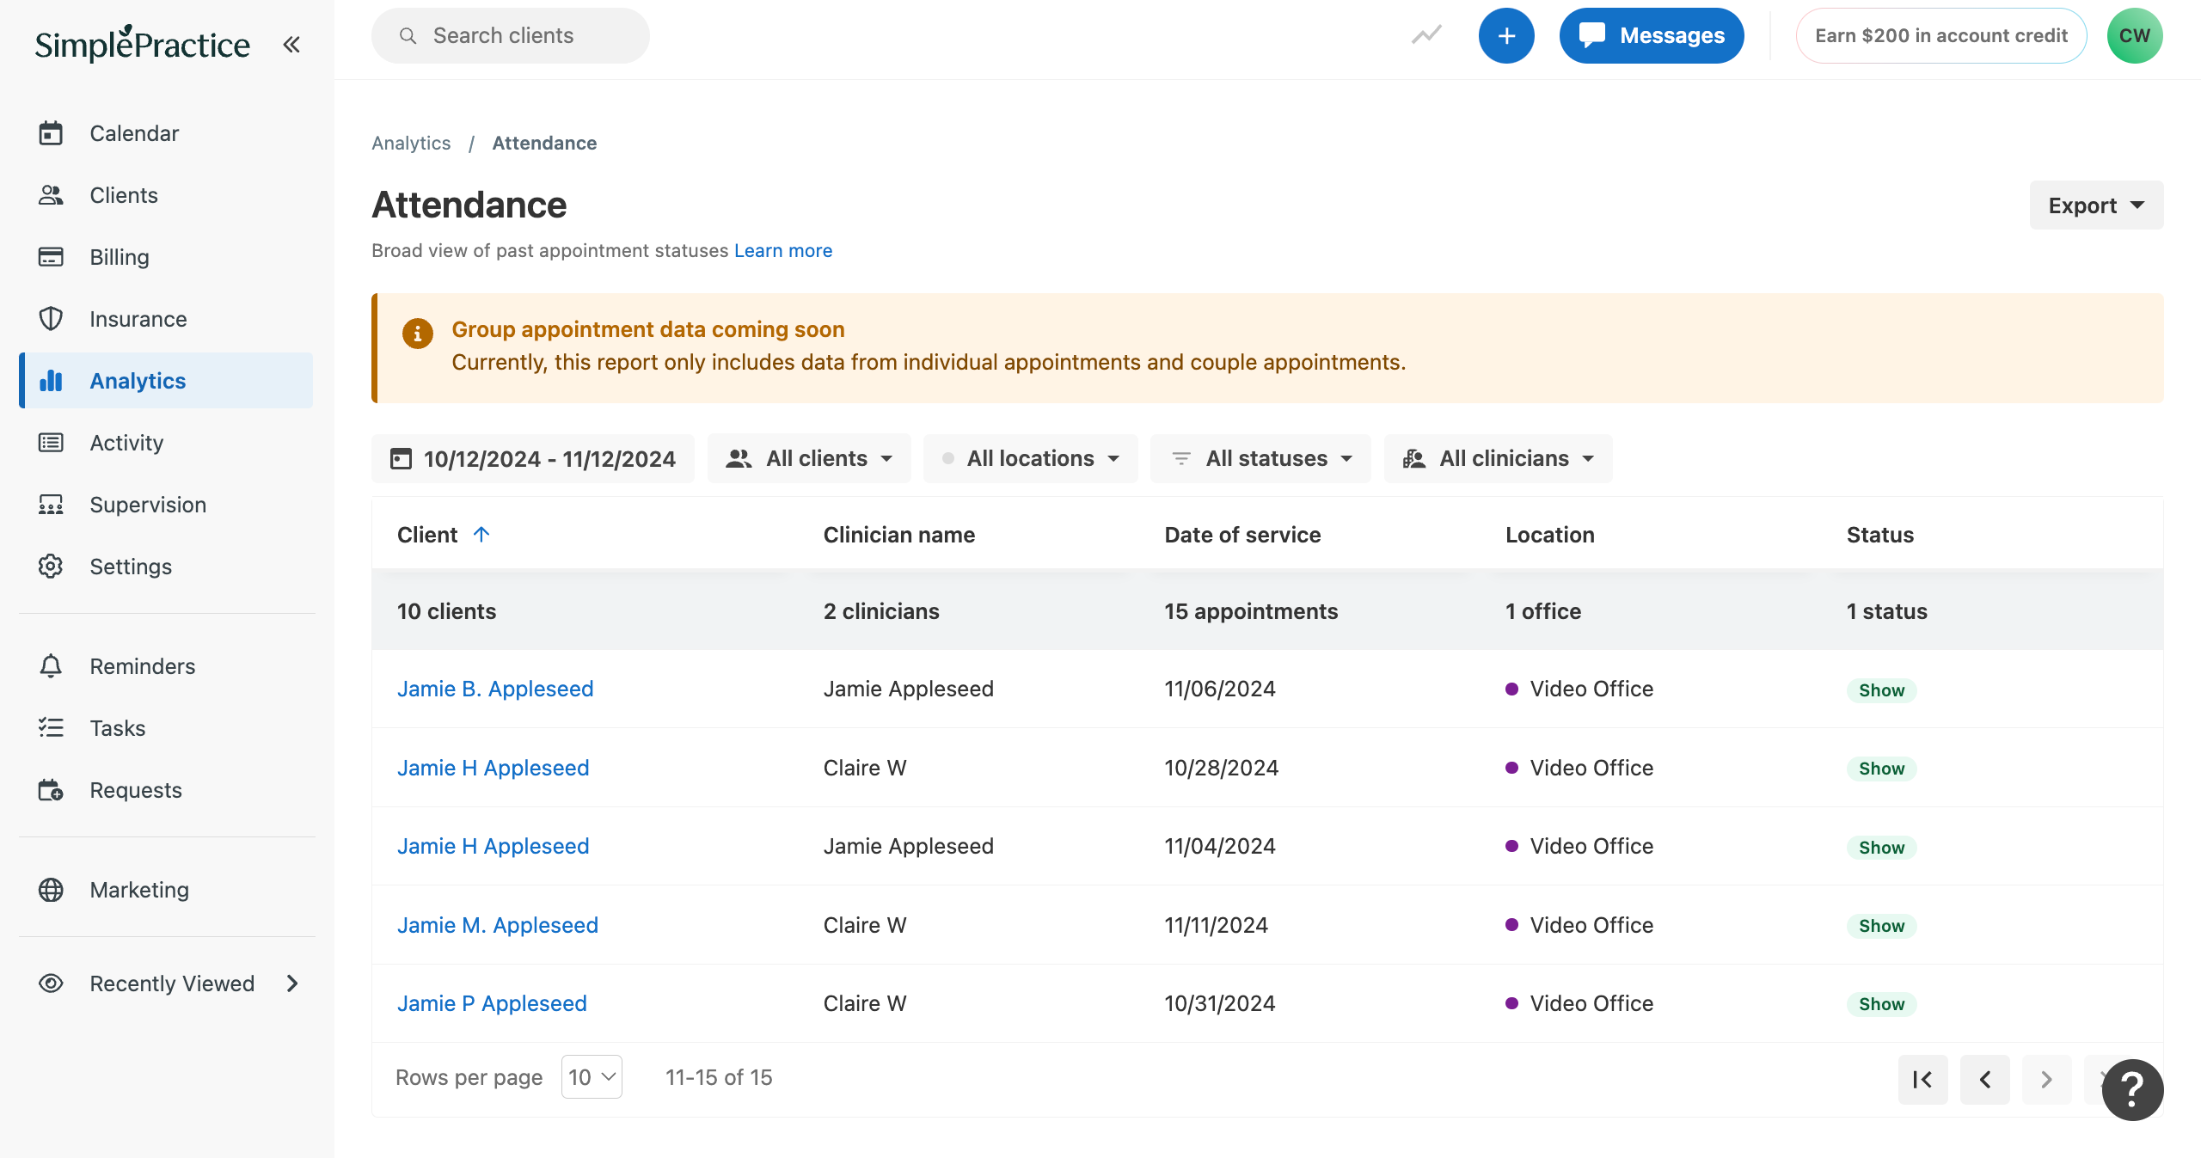Click the Clients people icon

click(51, 195)
